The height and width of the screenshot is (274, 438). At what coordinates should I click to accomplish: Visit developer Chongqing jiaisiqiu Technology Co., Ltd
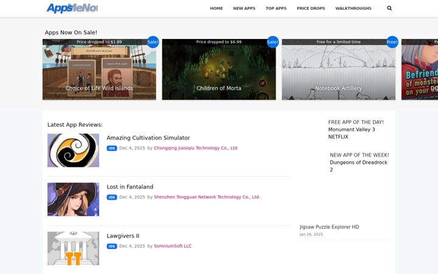pos(195,148)
